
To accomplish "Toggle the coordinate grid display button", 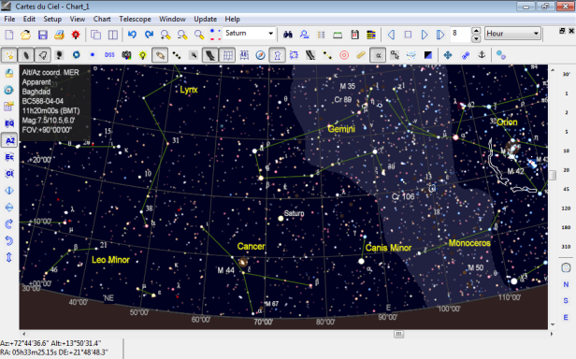I will 228,55.
